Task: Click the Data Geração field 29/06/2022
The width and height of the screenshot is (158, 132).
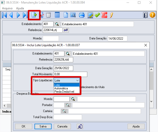Action: click(63, 68)
